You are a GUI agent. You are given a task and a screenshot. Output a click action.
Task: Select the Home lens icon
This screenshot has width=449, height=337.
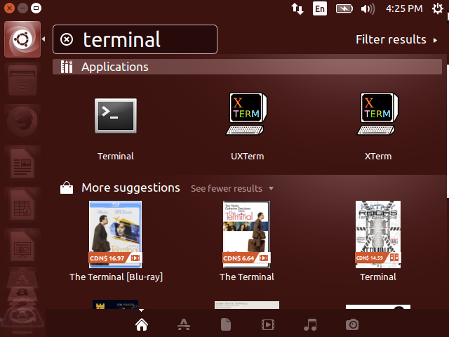pos(141,324)
